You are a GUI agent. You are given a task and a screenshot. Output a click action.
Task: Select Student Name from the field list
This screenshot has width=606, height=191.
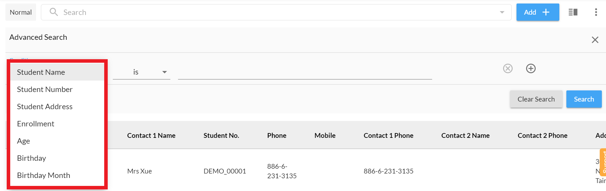click(x=41, y=72)
